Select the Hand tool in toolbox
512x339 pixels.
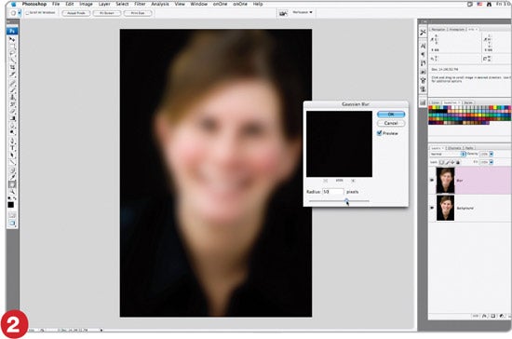tap(12, 184)
